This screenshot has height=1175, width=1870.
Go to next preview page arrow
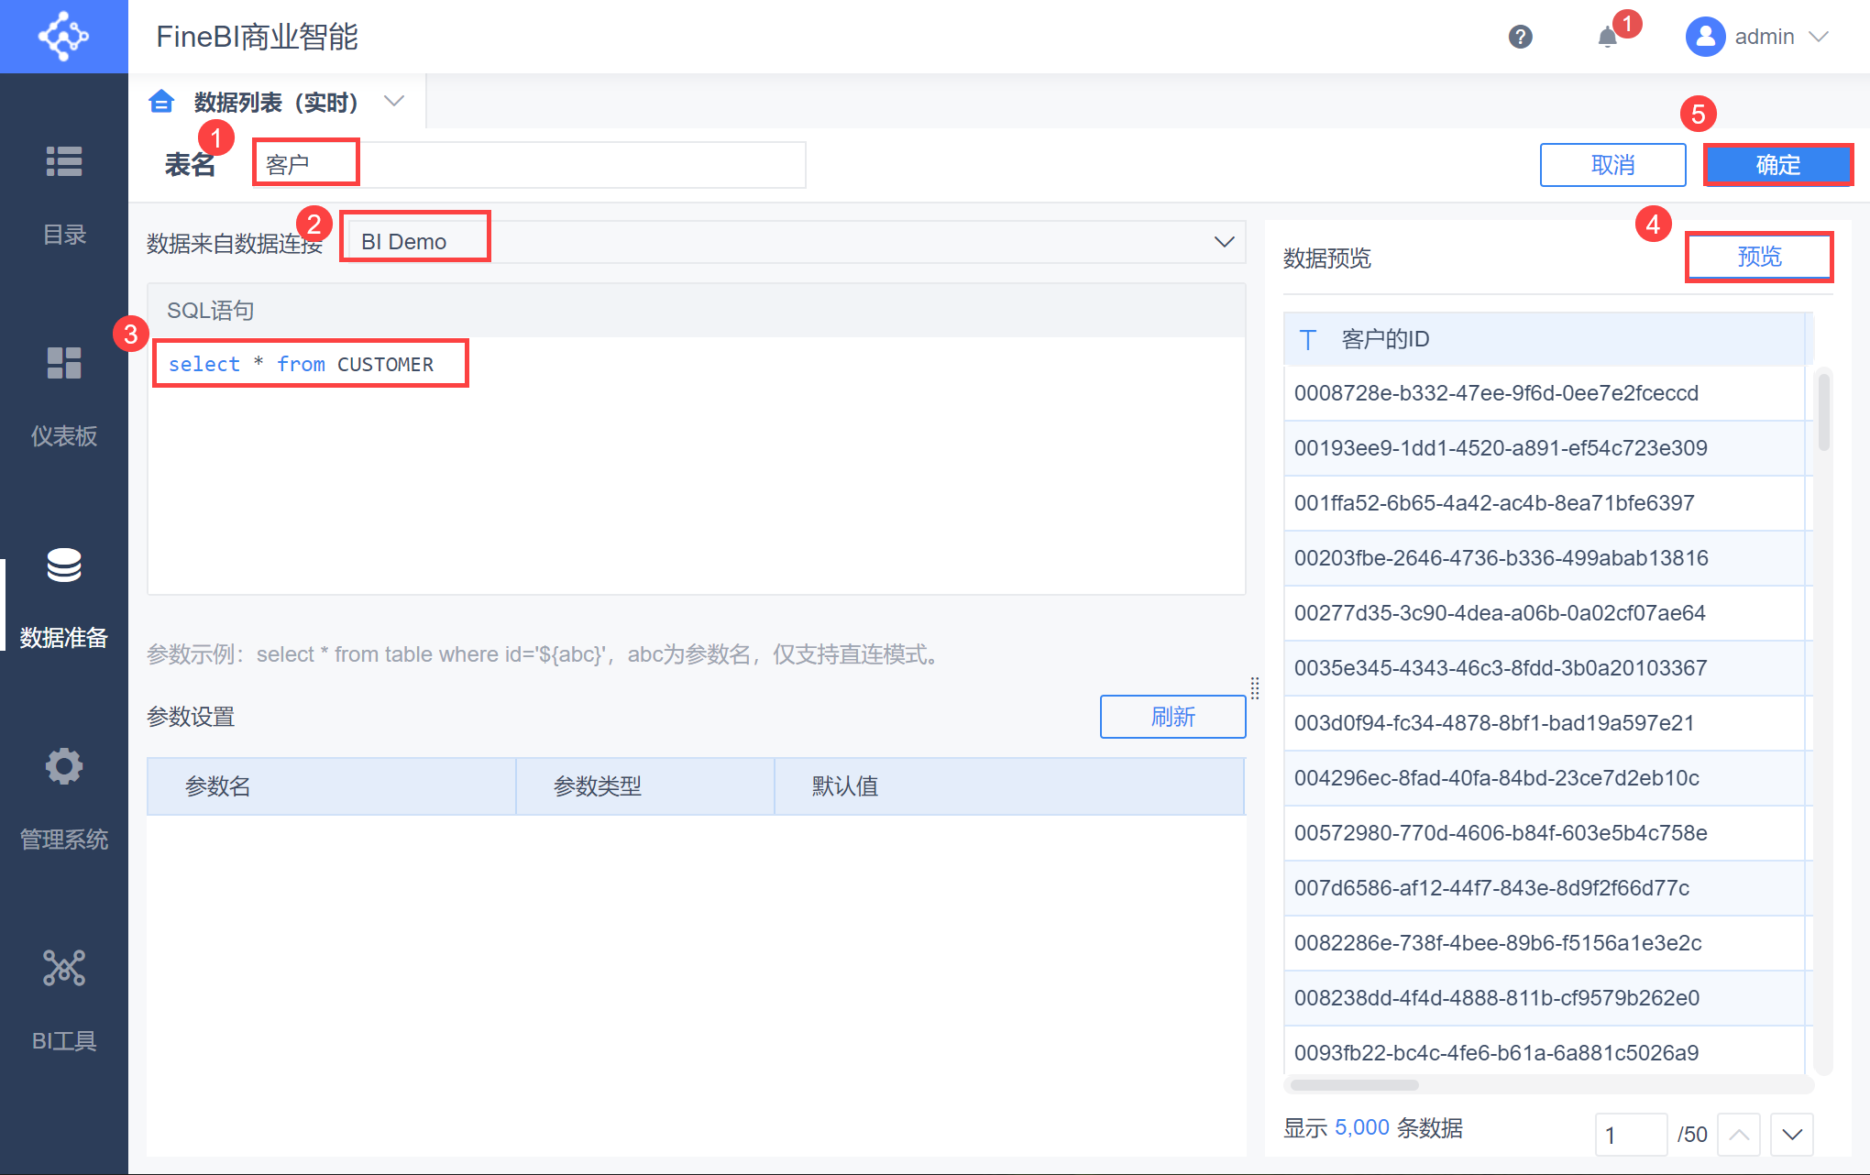point(1792,1135)
